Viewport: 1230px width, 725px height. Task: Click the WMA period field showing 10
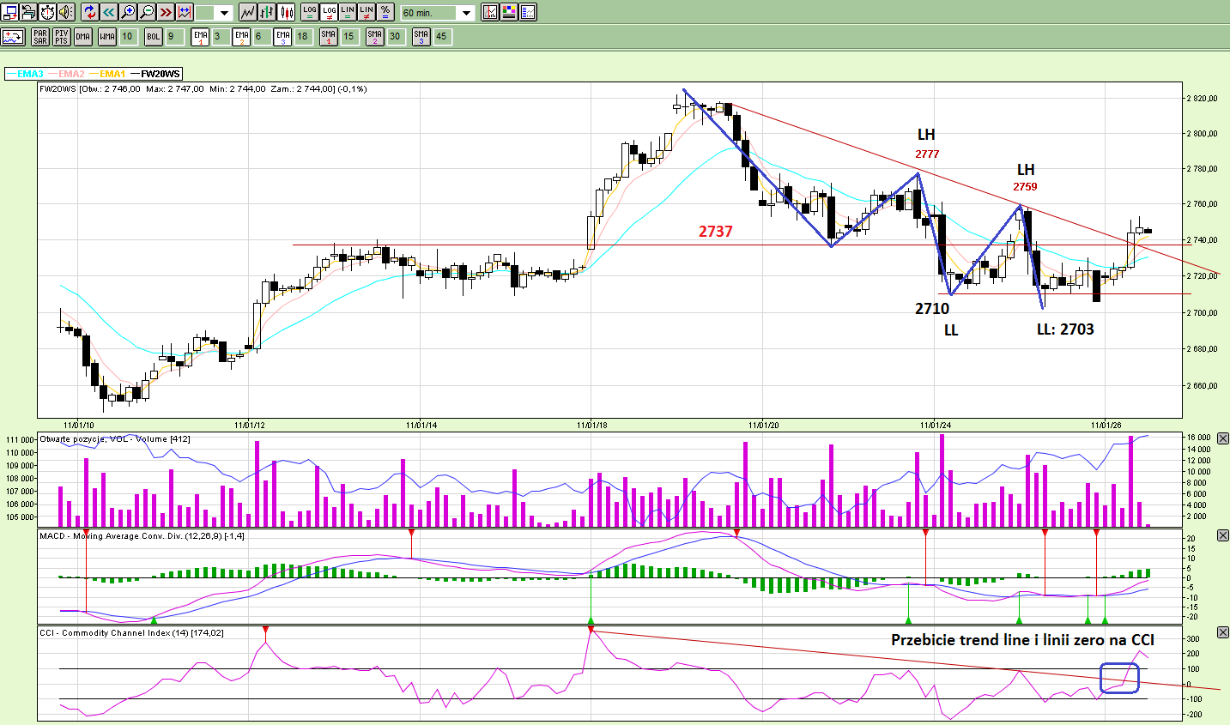[128, 36]
